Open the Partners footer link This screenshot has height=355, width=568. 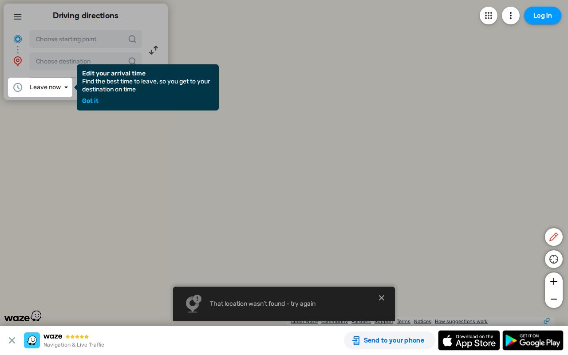pyautogui.click(x=361, y=321)
